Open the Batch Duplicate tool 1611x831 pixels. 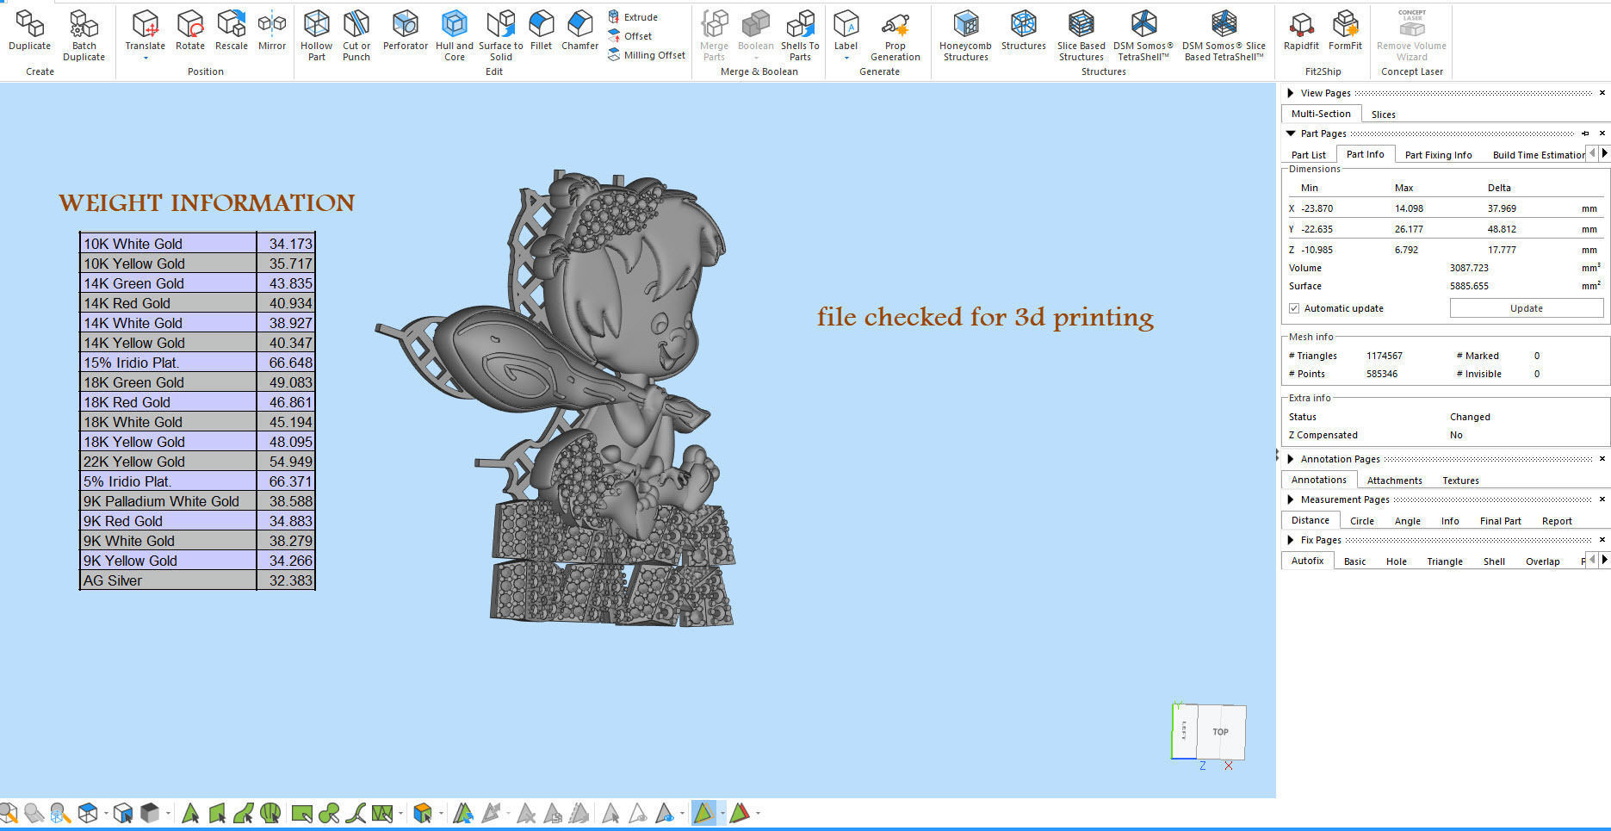(84, 35)
